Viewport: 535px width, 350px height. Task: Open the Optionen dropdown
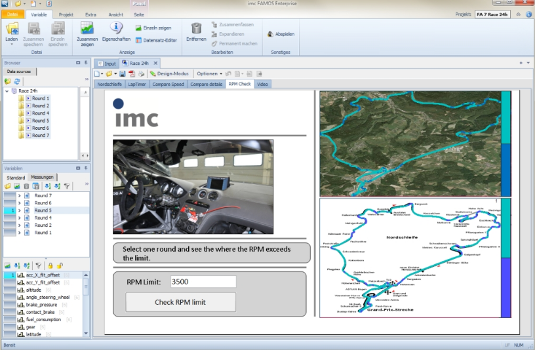209,73
